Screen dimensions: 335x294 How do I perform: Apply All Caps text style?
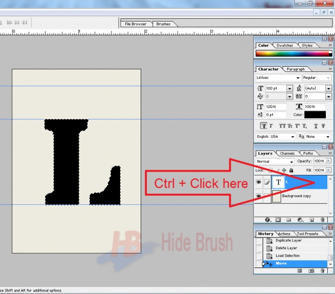click(x=282, y=126)
